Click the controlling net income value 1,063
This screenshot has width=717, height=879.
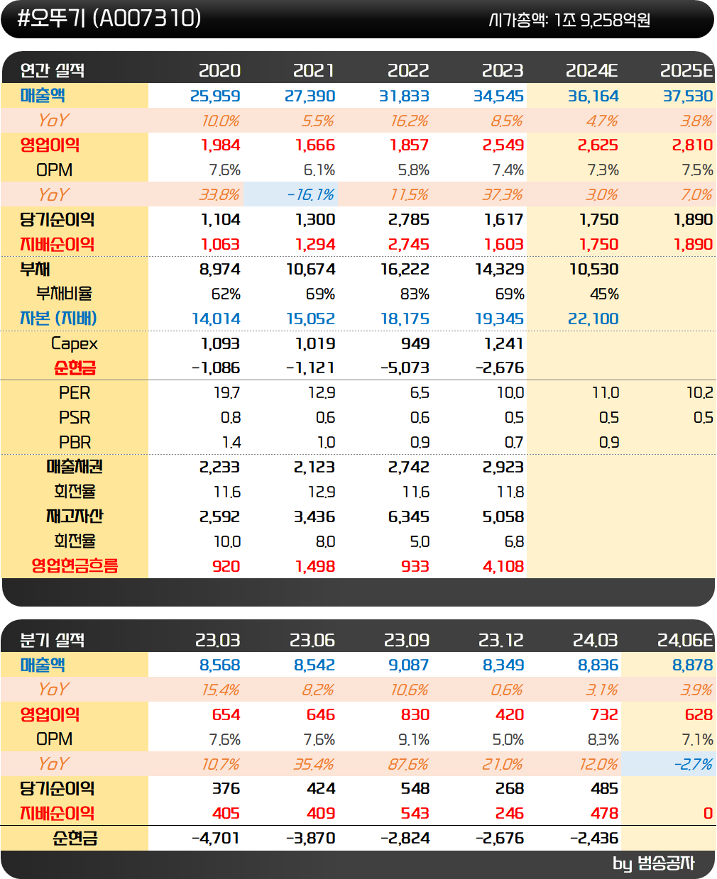pyautogui.click(x=221, y=244)
